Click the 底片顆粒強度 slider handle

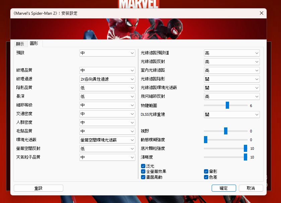[x=245, y=148]
